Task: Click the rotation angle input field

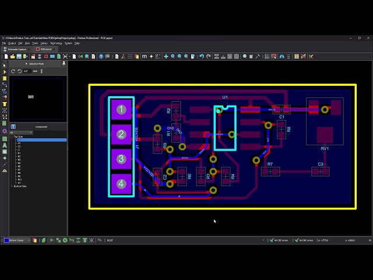Action: tap(27, 71)
